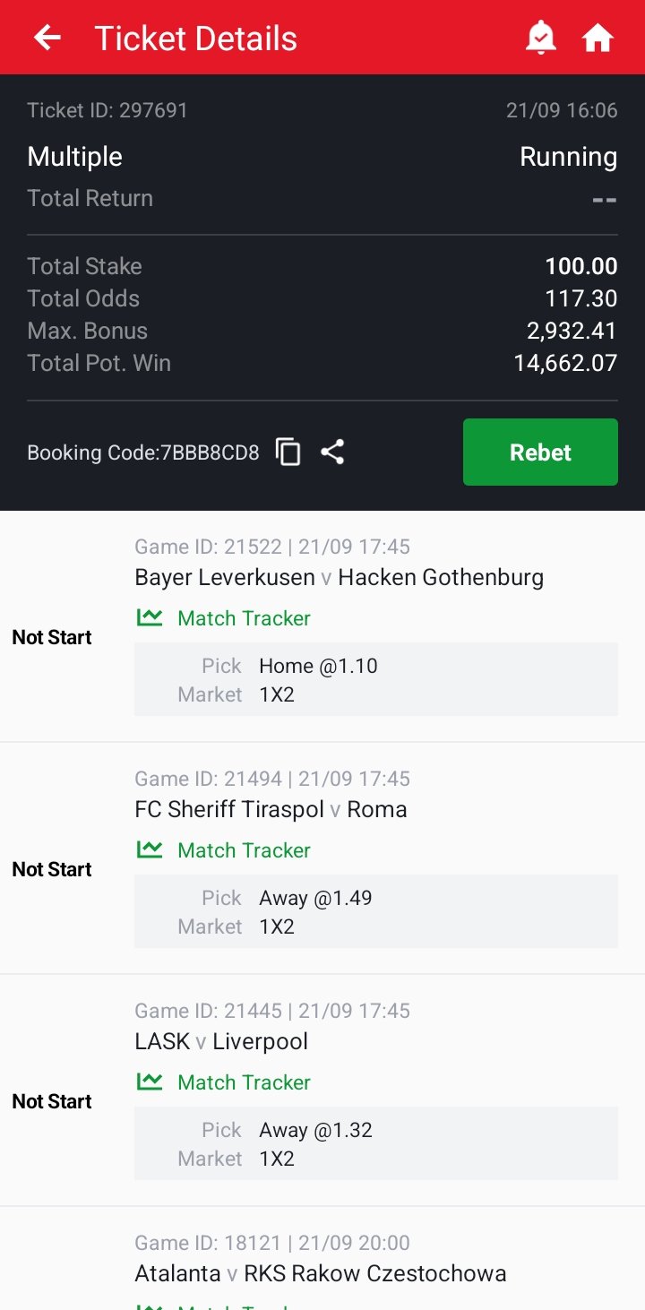Screen dimensions: 645x1310
Task: Click Match Tracker chart icon for LASK game
Action: [x=150, y=1082]
